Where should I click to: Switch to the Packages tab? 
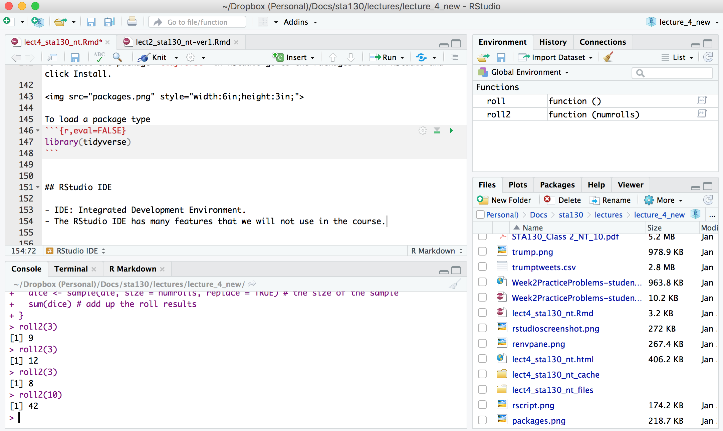[557, 185]
